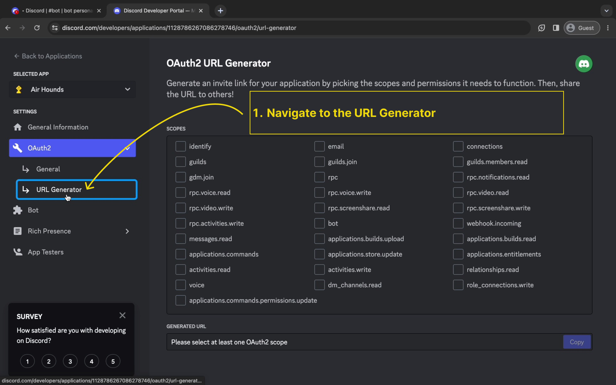Click the App Testers people icon

pos(17,252)
